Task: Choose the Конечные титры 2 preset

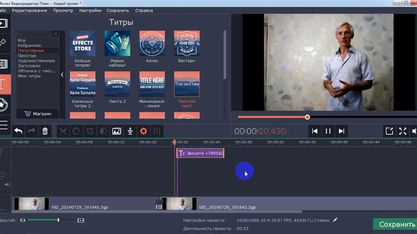Action: [x=83, y=84]
